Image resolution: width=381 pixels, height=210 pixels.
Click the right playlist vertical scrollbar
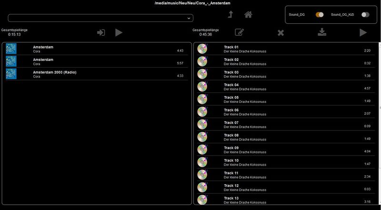379,124
